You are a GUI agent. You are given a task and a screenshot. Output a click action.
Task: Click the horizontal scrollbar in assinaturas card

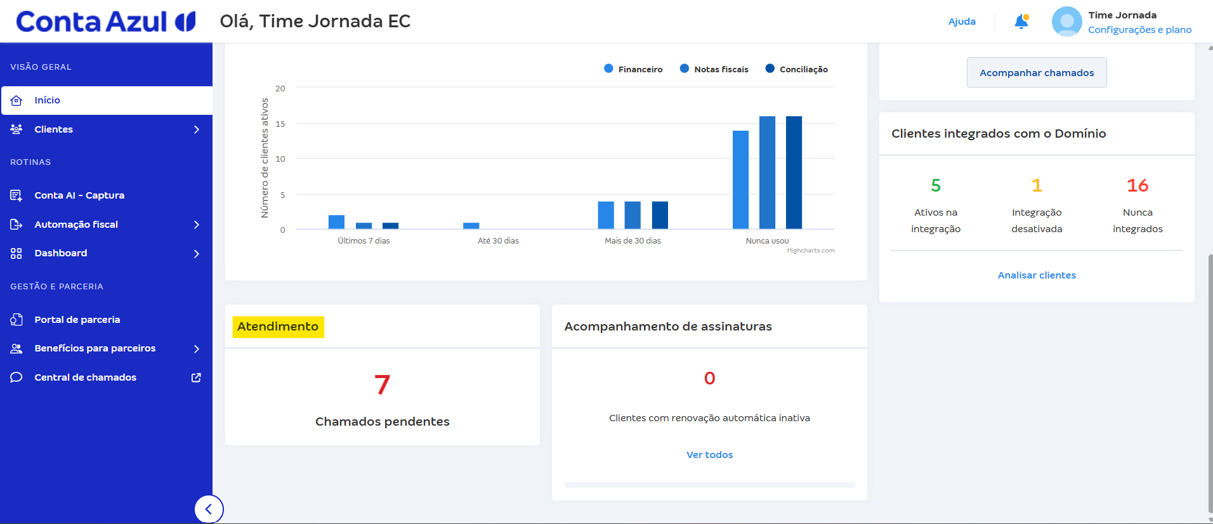709,485
